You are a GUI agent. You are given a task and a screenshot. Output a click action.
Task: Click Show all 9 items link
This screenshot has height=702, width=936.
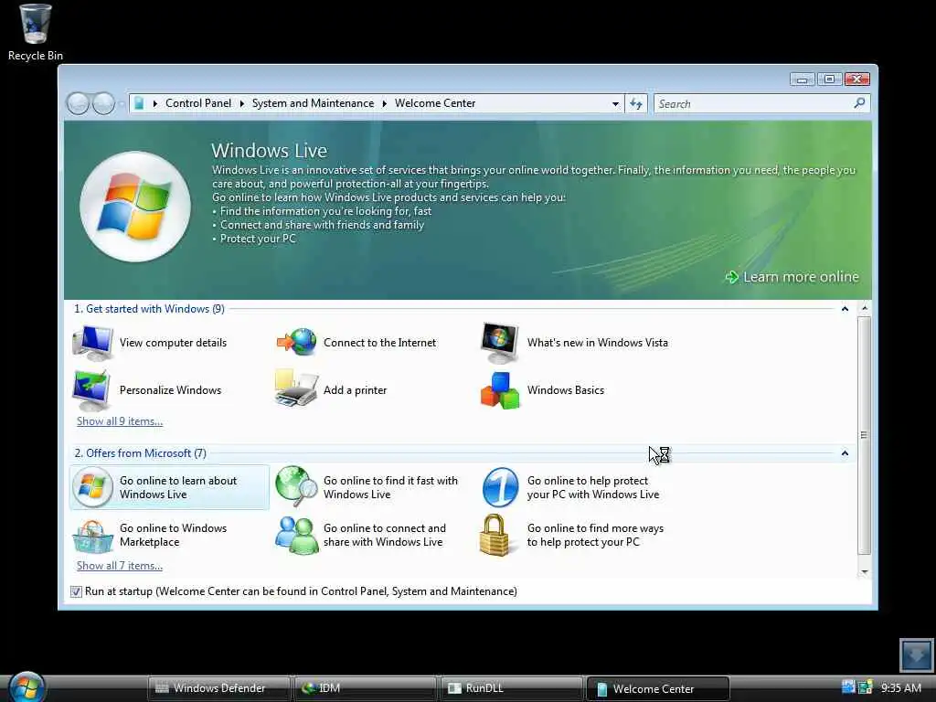[120, 420]
